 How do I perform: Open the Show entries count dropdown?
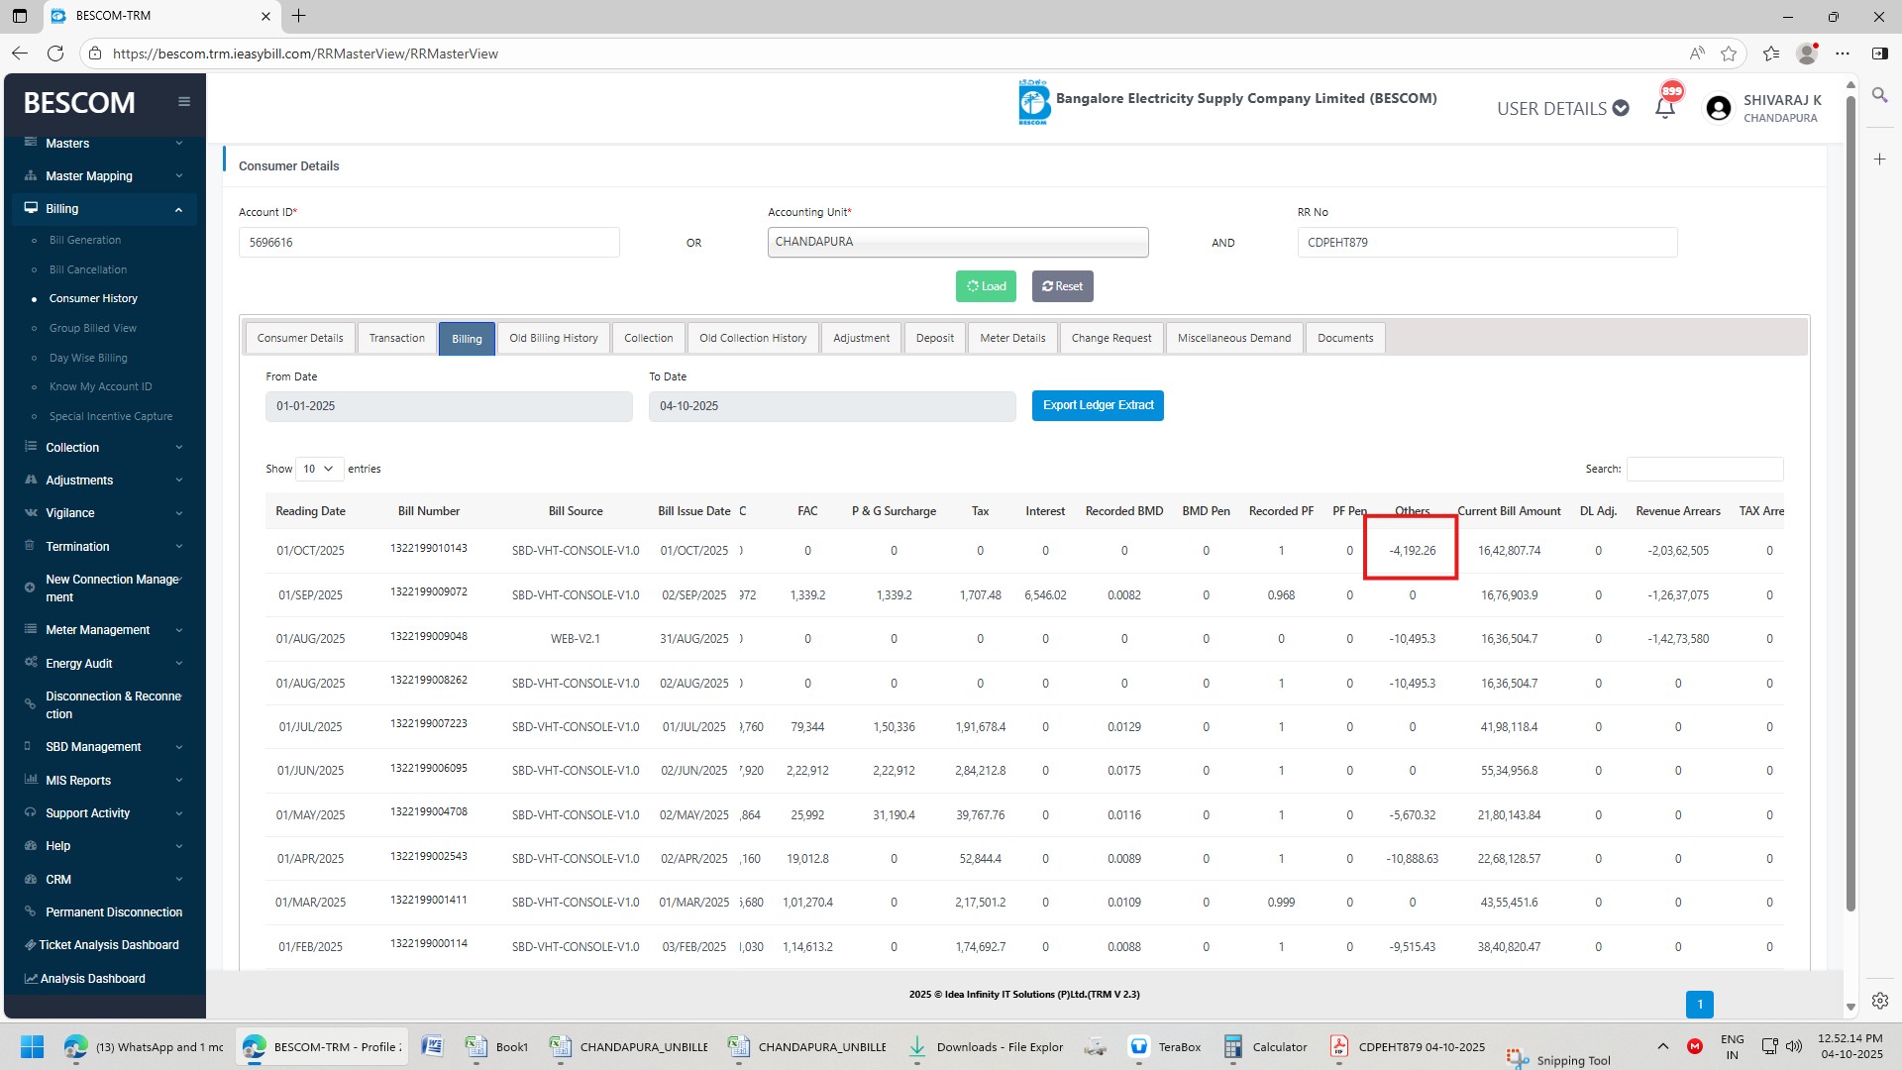(319, 469)
